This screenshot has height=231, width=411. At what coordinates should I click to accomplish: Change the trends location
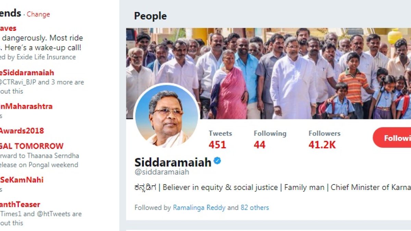(38, 14)
